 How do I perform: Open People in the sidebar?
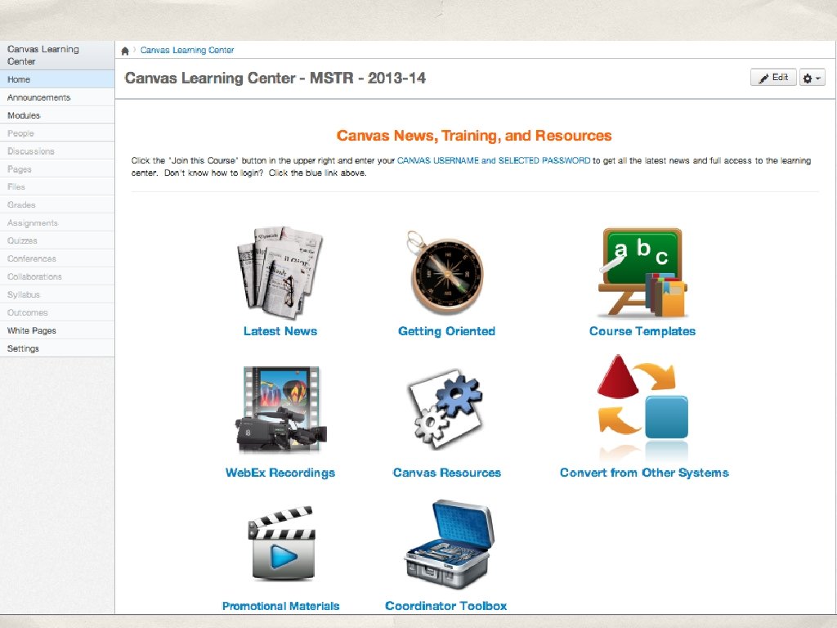coord(57,133)
